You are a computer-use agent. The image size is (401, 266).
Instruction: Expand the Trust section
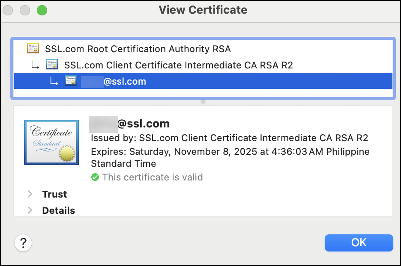[x=30, y=194]
